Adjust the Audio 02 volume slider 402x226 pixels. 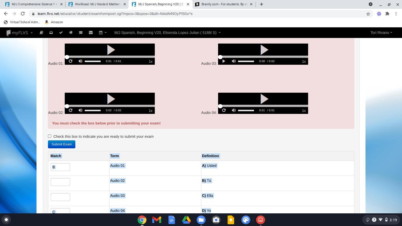[x=93, y=110]
